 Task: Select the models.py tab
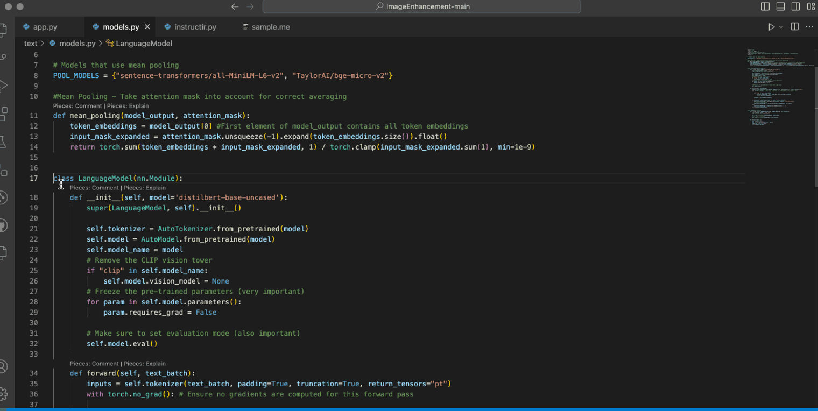[x=121, y=27]
